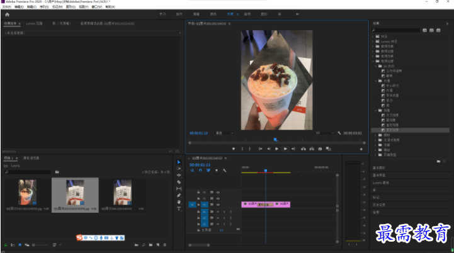Click Mark Out in the program monitor
This screenshot has height=253, width=454.
click(250, 149)
